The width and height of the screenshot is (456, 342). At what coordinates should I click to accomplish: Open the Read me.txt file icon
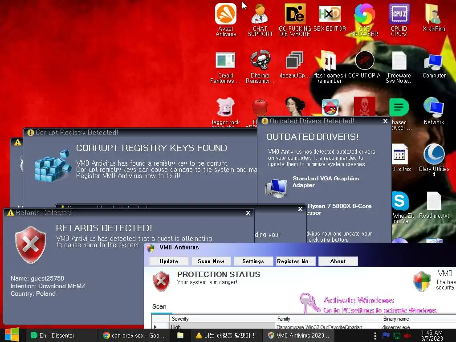point(434,205)
